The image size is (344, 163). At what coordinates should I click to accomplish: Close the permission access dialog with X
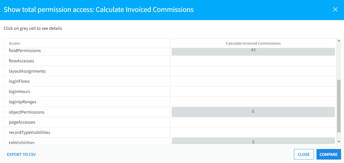coord(335,9)
